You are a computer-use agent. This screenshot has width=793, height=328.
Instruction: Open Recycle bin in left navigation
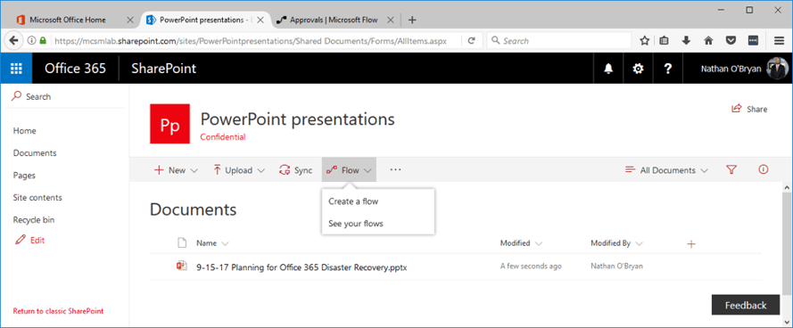[x=33, y=220]
